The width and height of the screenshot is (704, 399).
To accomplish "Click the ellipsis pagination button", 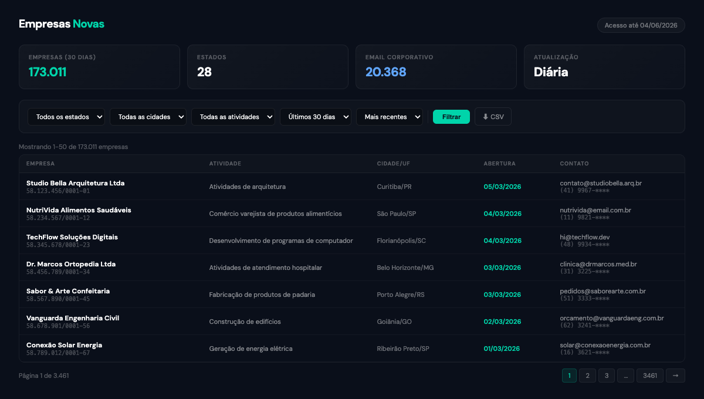I will pyautogui.click(x=625, y=375).
